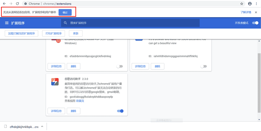The width and height of the screenshot is (261, 131).
Task: Click the 搜索扩展程序 search field
Action: click(x=130, y=23)
